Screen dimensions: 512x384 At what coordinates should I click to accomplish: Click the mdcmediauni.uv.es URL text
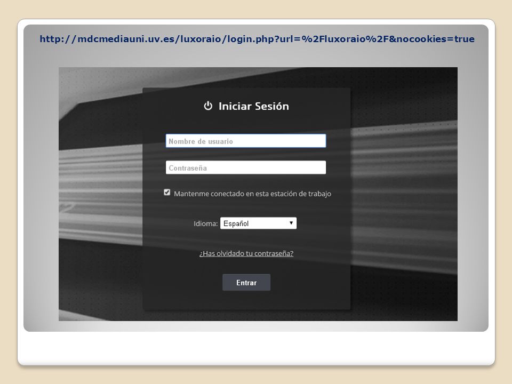tap(257, 39)
